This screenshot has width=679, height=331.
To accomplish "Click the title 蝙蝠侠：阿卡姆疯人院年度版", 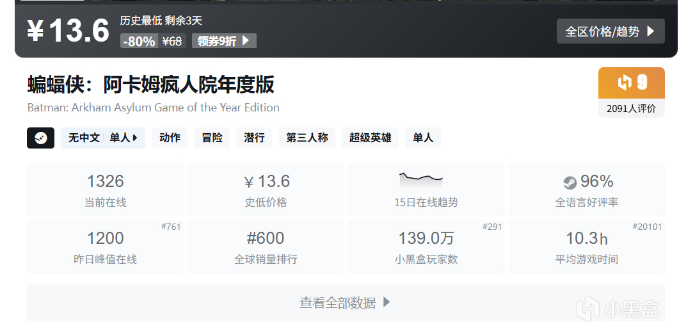I will pos(150,85).
